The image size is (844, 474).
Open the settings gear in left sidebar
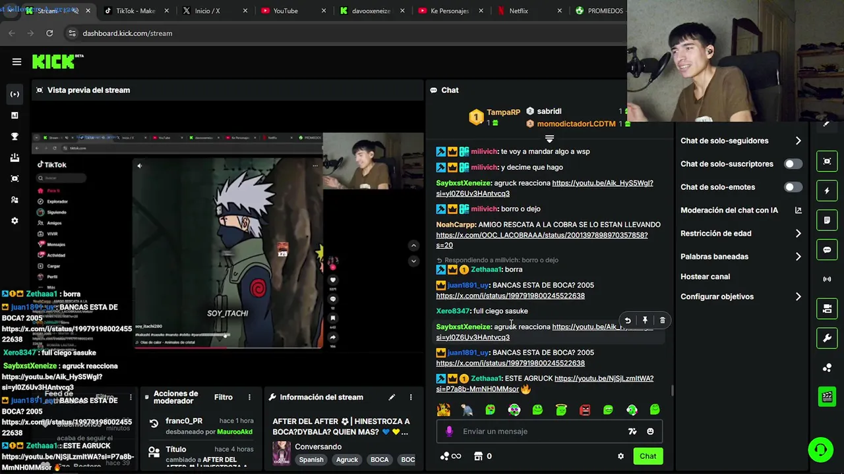click(x=15, y=221)
